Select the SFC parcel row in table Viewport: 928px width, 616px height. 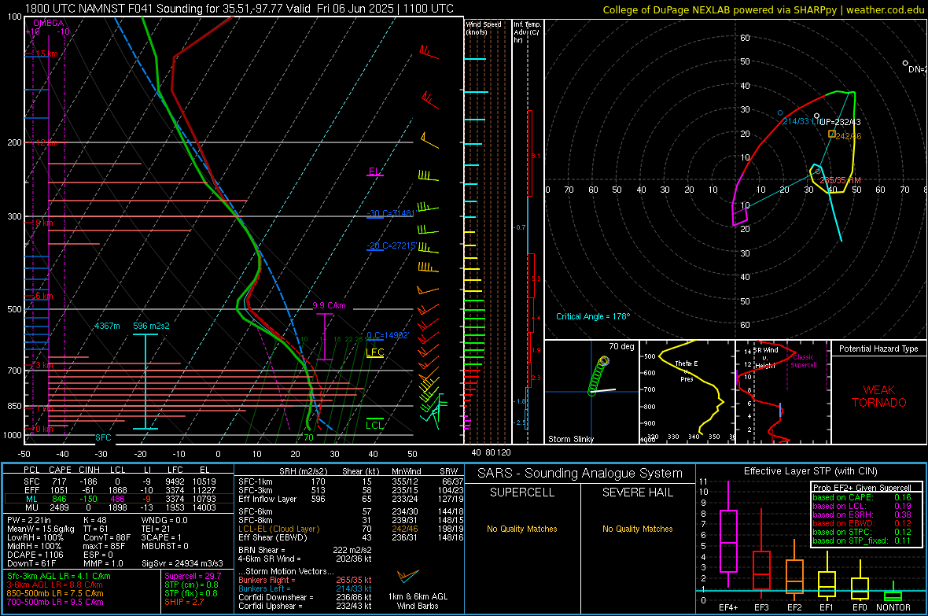[x=119, y=481]
